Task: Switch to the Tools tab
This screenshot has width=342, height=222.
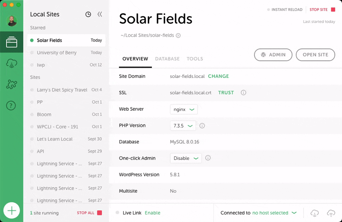Action: (195, 59)
